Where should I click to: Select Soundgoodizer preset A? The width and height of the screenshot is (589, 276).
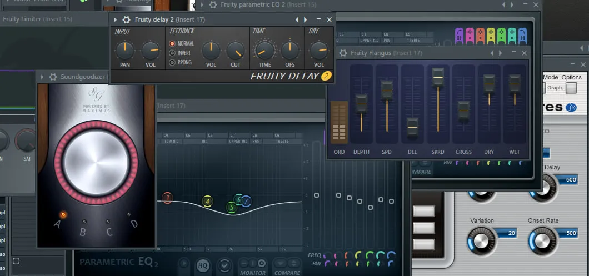click(x=63, y=215)
